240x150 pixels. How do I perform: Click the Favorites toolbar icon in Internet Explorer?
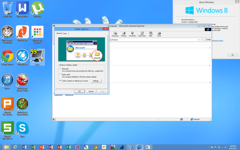tap(115, 34)
